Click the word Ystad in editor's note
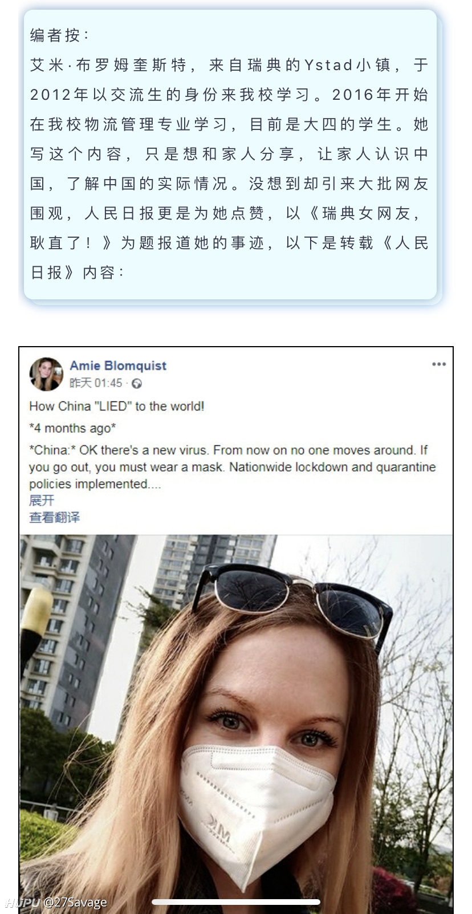The image size is (472, 914). click(329, 65)
